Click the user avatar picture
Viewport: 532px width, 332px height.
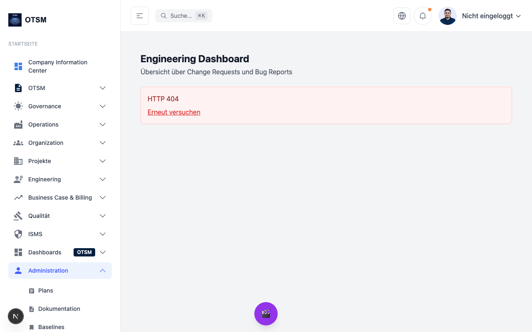[448, 16]
